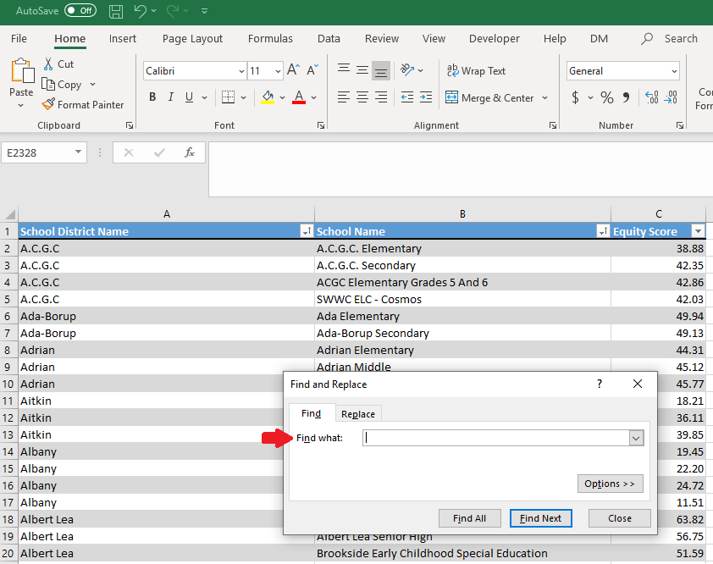This screenshot has height=564, width=713.
Task: Click the Find All button
Action: 469,518
